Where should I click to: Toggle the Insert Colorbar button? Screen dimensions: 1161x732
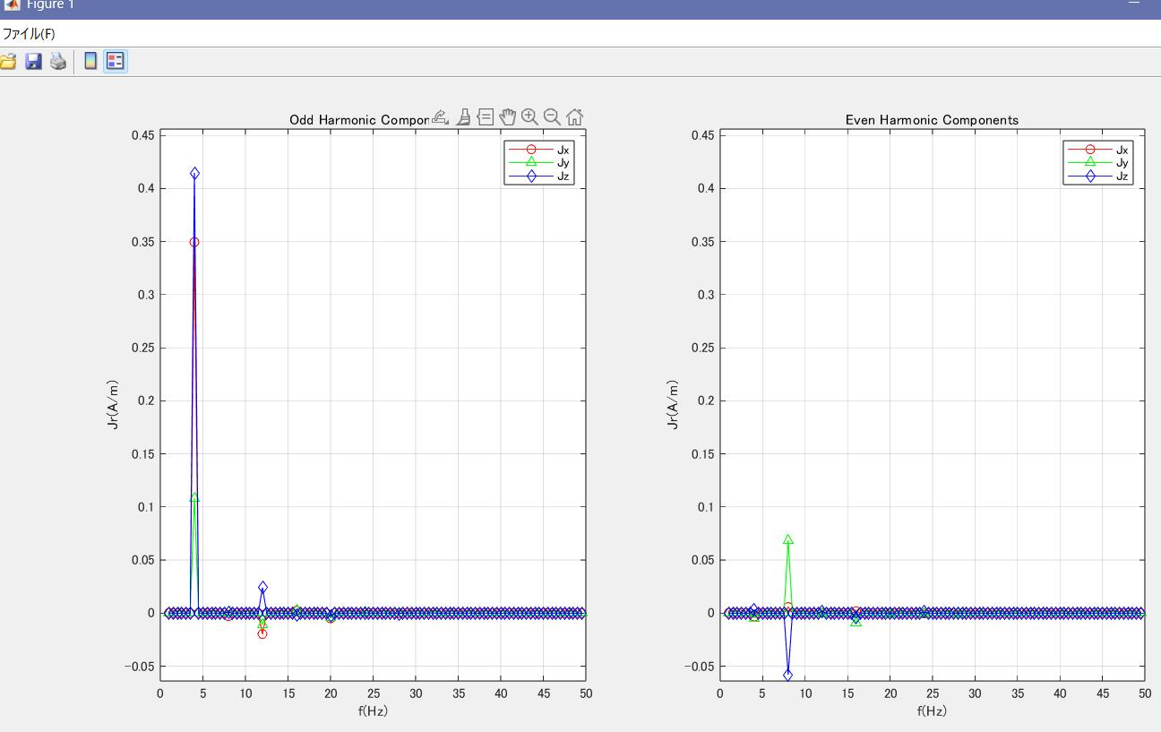tap(90, 62)
